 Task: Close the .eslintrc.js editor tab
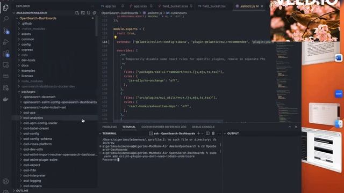pyautogui.click(x=262, y=6)
